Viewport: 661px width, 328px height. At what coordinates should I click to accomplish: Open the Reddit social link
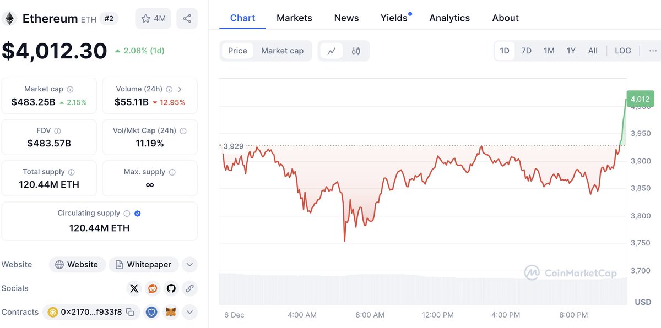pos(153,288)
